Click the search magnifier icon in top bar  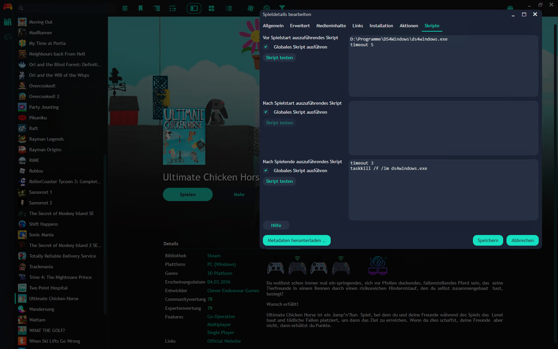coord(21,8)
